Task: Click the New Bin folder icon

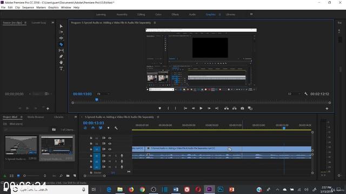Action: (68, 176)
